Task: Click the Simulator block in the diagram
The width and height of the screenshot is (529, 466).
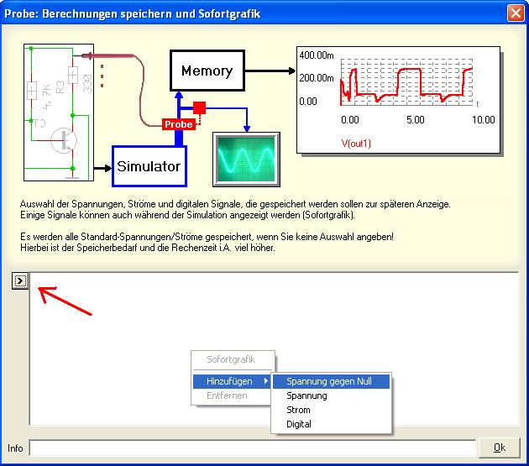Action: coord(149,166)
